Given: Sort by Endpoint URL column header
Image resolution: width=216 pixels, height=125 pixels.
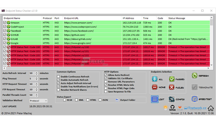Looking at the screenshot, I should pyautogui.click(x=92, y=18).
